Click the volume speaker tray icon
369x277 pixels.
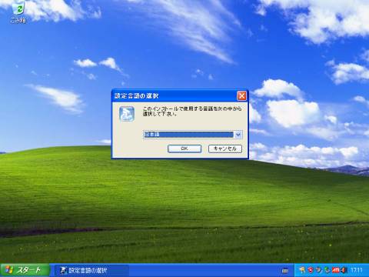[x=344, y=270]
